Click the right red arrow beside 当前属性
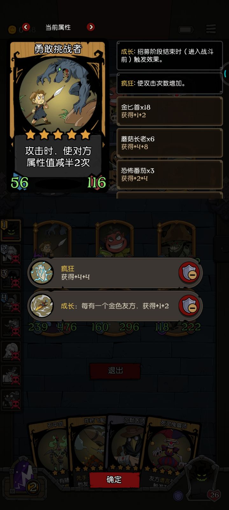This screenshot has width=229, height=510. (x=91, y=27)
